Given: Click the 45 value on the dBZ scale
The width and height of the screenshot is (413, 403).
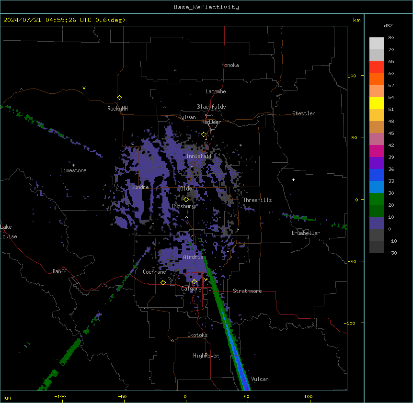Looking at the screenshot, I should 391,134.
